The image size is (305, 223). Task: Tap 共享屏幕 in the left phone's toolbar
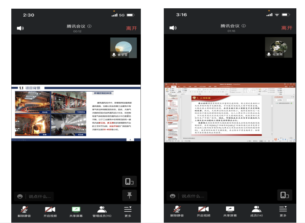(76, 211)
